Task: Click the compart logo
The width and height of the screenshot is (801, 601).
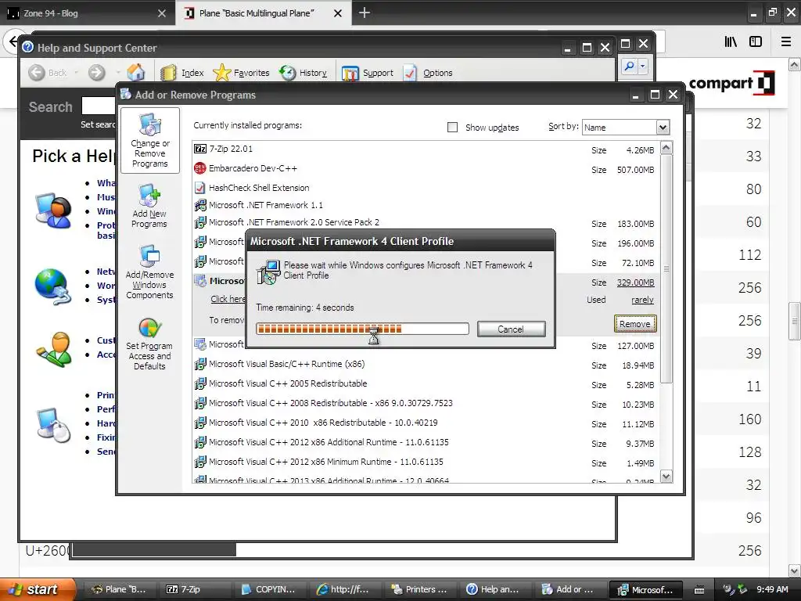Action: tap(731, 83)
